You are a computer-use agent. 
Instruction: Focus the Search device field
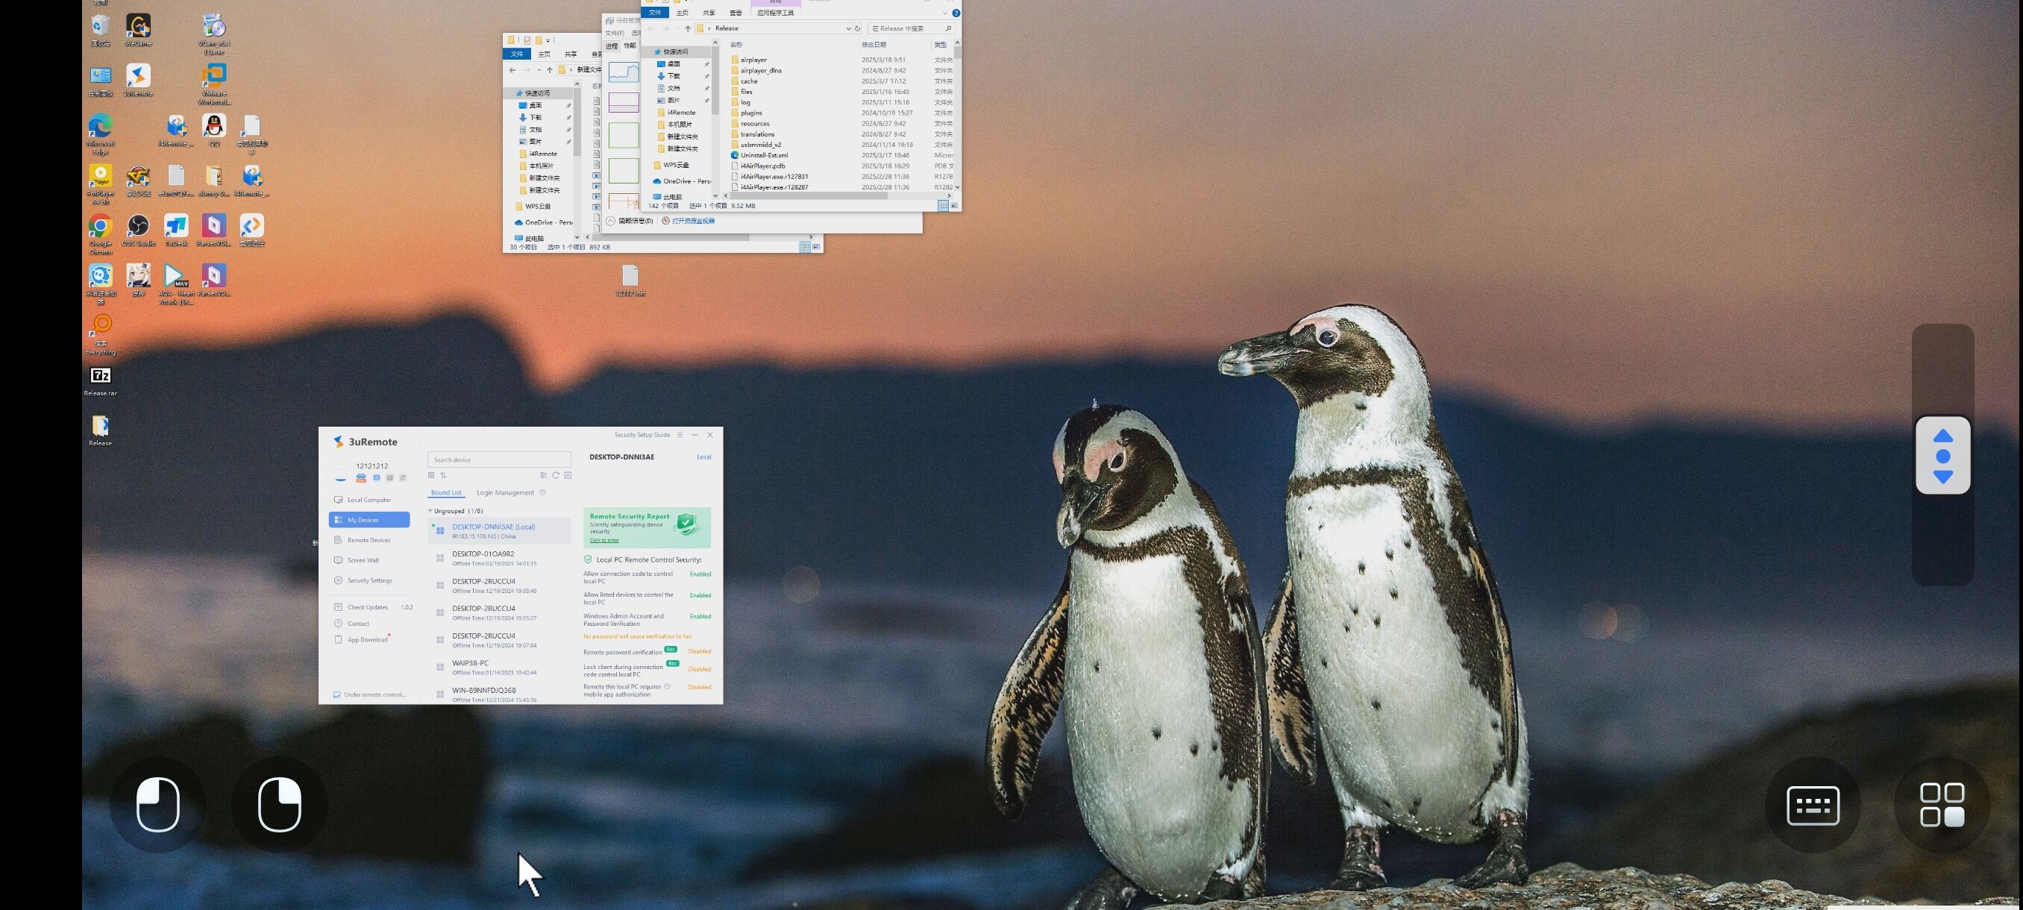(499, 459)
